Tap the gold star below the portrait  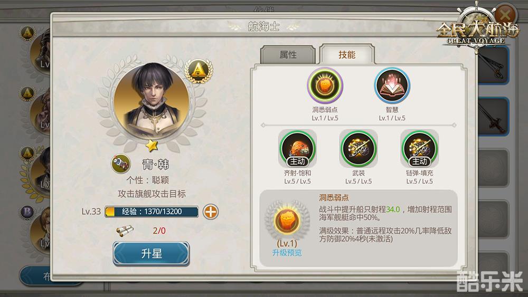coord(152,145)
